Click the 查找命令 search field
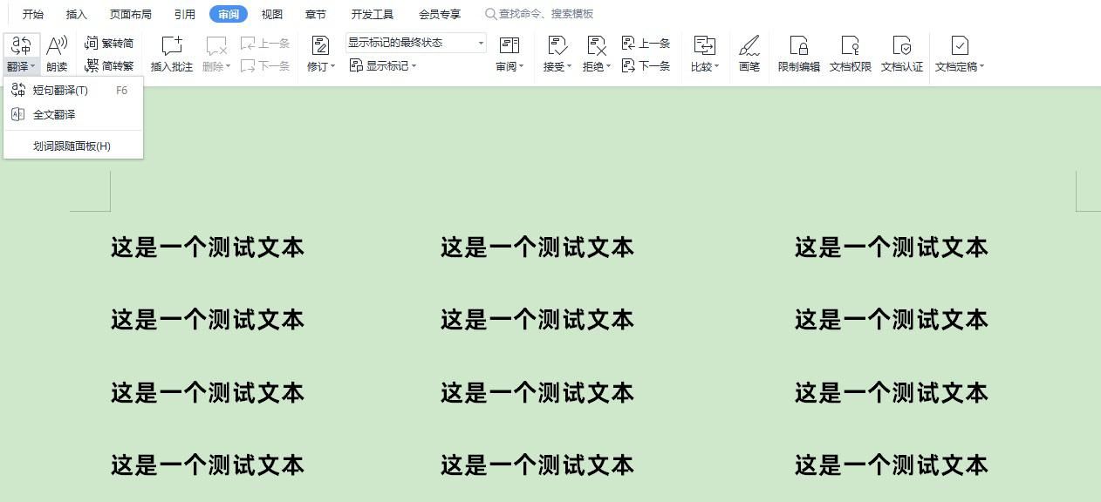 541,14
